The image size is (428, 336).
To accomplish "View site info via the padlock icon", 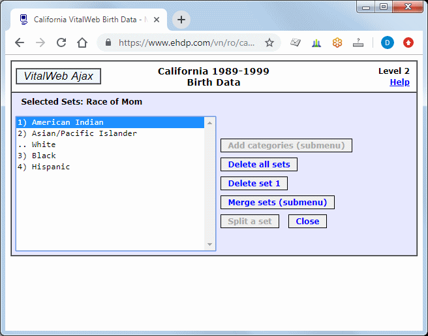I will [108, 42].
